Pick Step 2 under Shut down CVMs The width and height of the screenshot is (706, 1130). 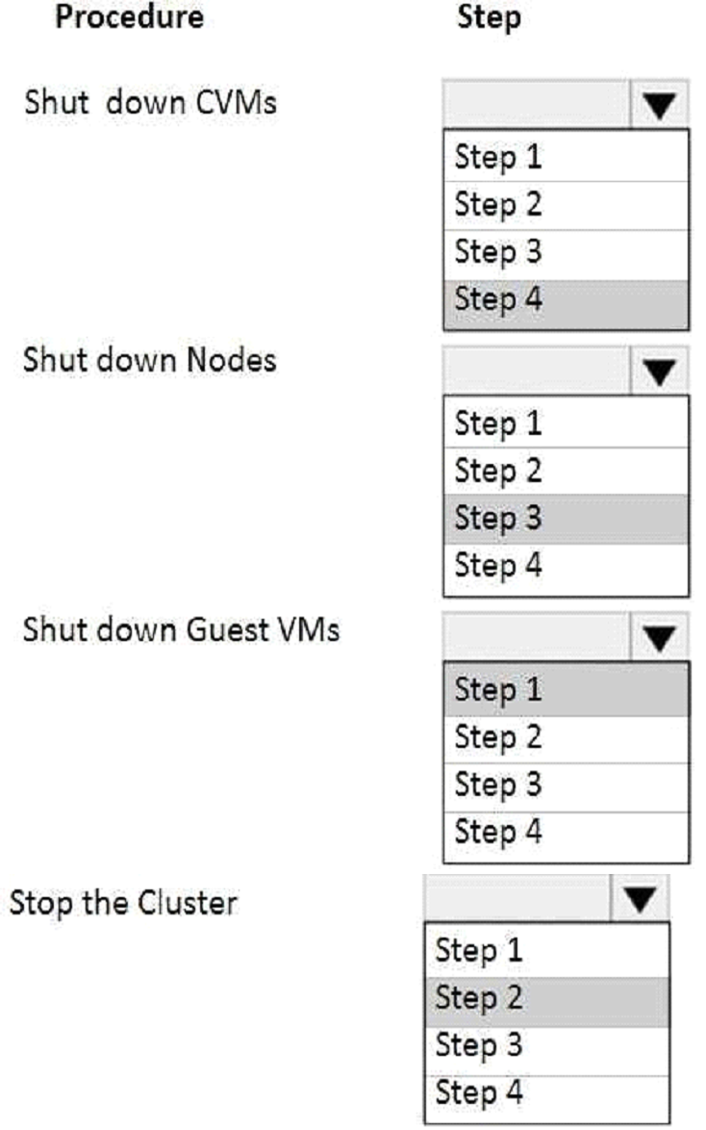coord(566,205)
